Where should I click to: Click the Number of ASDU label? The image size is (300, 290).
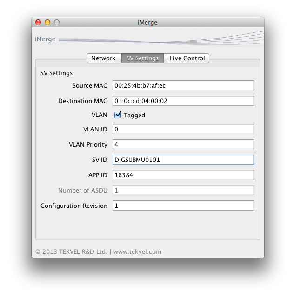coord(83,190)
